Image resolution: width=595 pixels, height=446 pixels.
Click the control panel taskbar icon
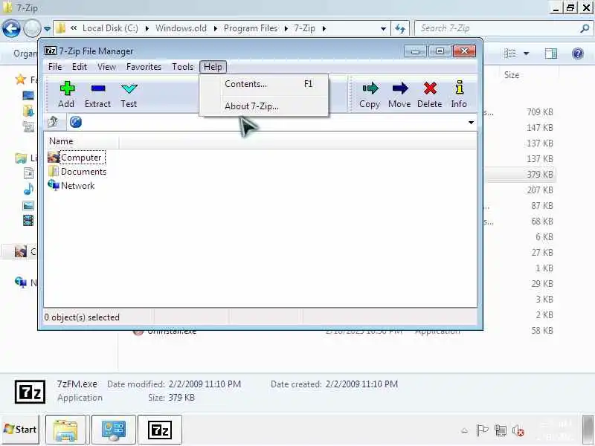coord(114,430)
